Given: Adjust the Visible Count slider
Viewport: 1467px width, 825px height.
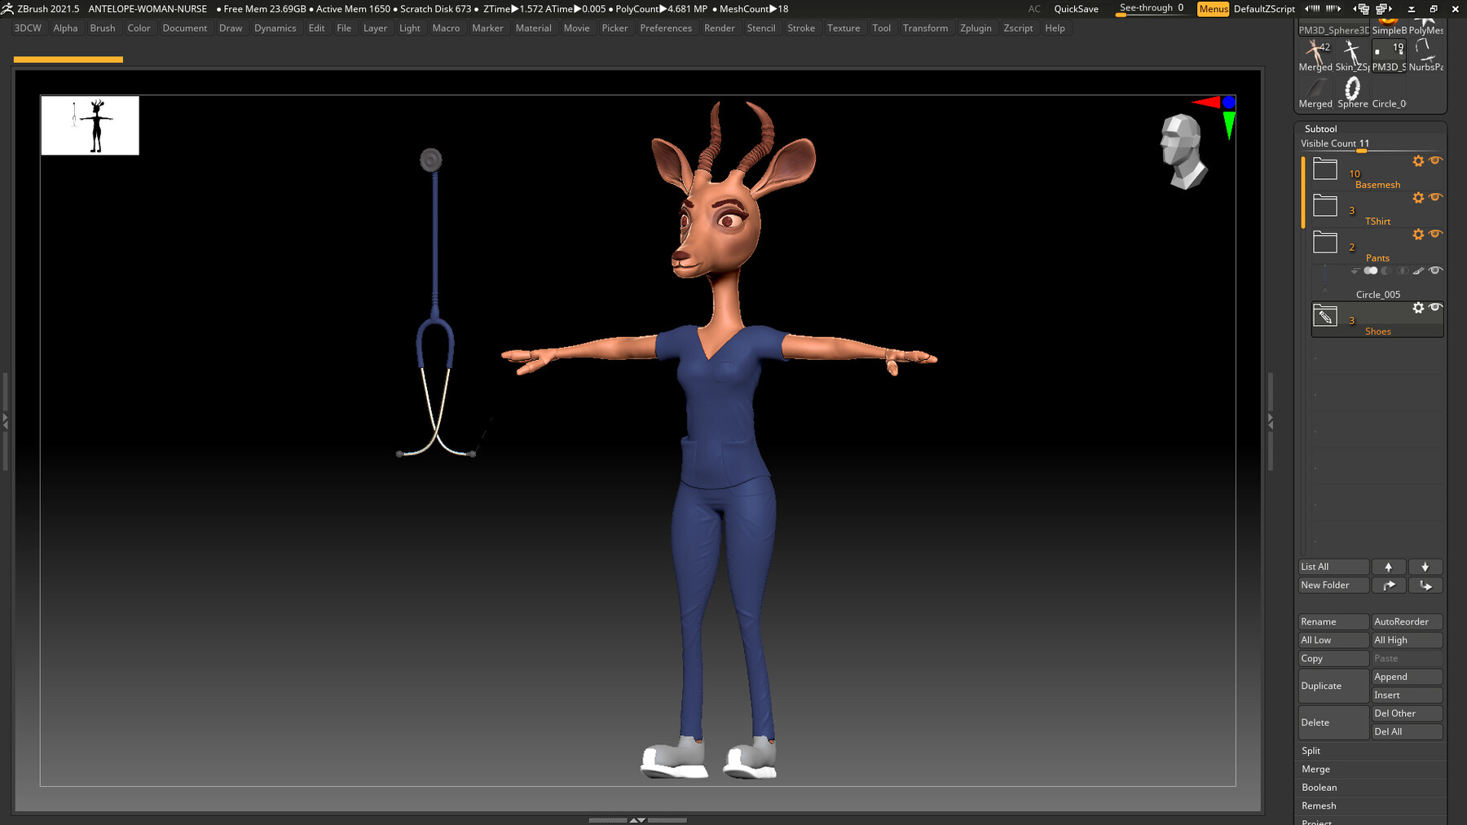Looking at the screenshot, I should (x=1371, y=144).
